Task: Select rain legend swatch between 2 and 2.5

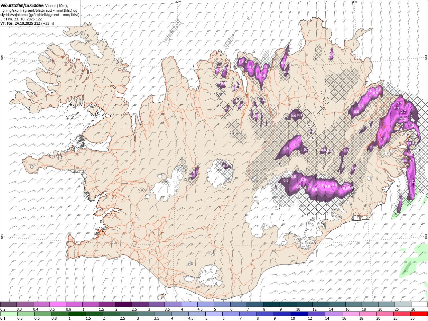Action: (111, 314)
